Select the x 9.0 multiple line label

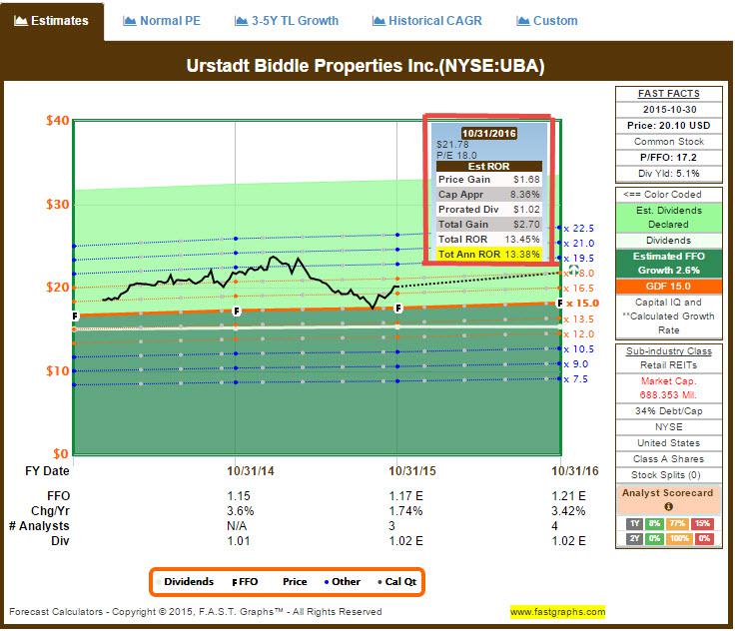point(576,364)
